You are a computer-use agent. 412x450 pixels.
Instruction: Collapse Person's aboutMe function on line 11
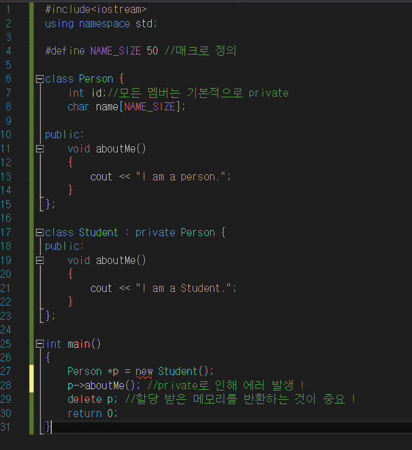(40, 149)
